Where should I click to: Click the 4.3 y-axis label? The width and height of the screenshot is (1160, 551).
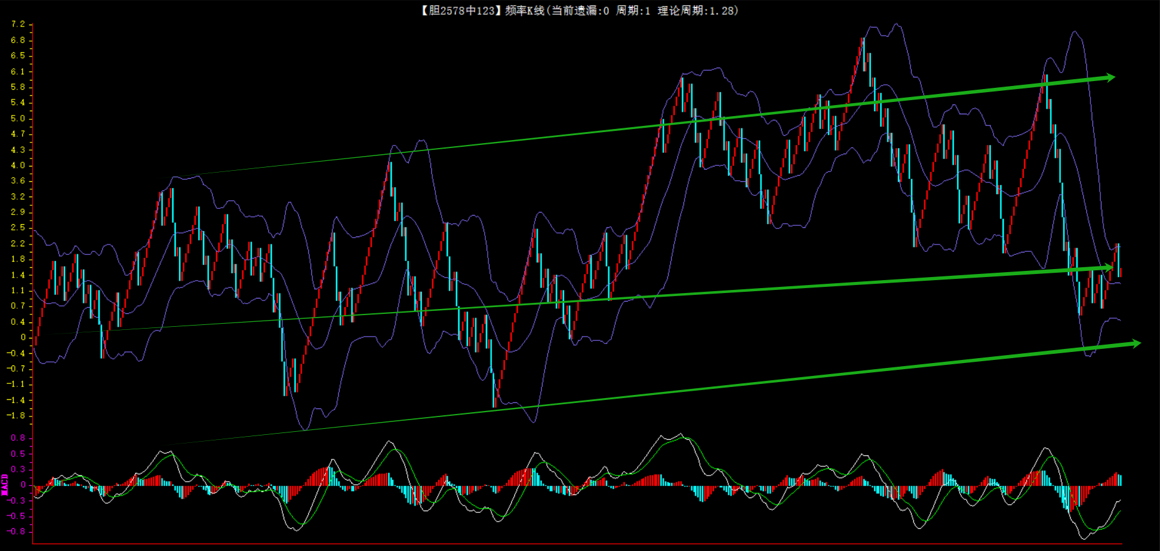pos(18,150)
